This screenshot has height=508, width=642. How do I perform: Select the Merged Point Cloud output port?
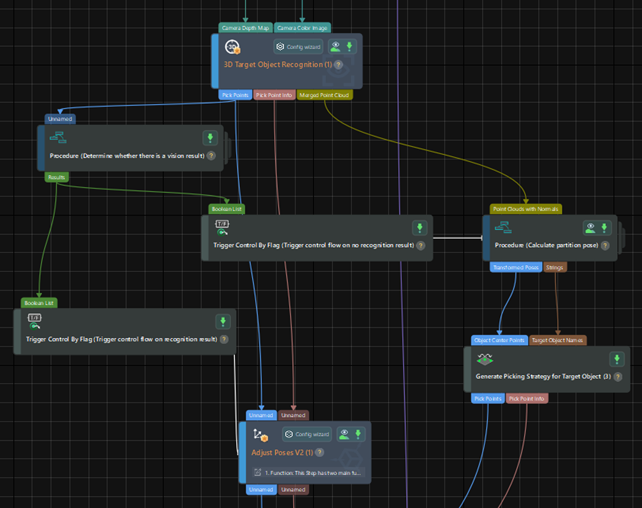tap(324, 95)
